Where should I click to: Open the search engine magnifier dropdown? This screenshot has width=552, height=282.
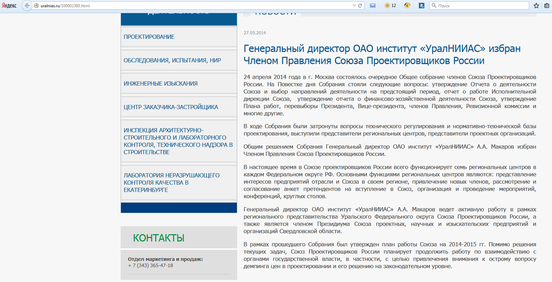434,6
